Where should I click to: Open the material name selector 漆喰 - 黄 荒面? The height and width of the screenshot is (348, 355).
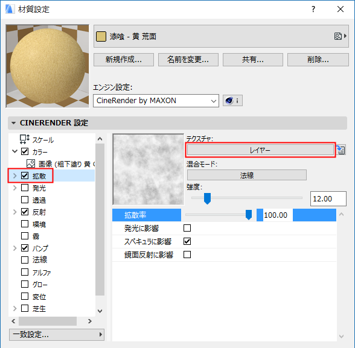pyautogui.click(x=221, y=36)
